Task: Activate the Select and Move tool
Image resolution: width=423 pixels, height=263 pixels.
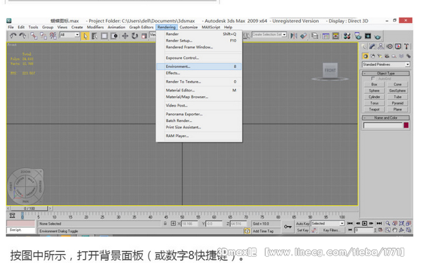Action: 125,36
